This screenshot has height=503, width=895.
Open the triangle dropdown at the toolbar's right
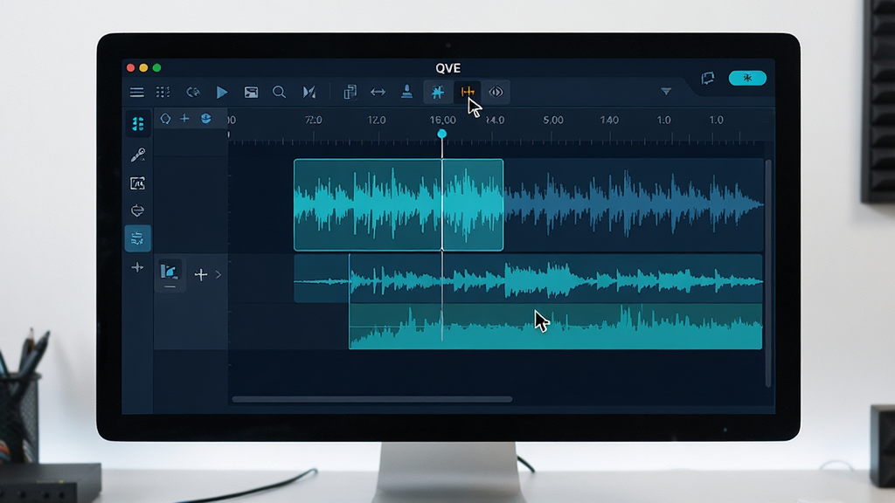[666, 91]
